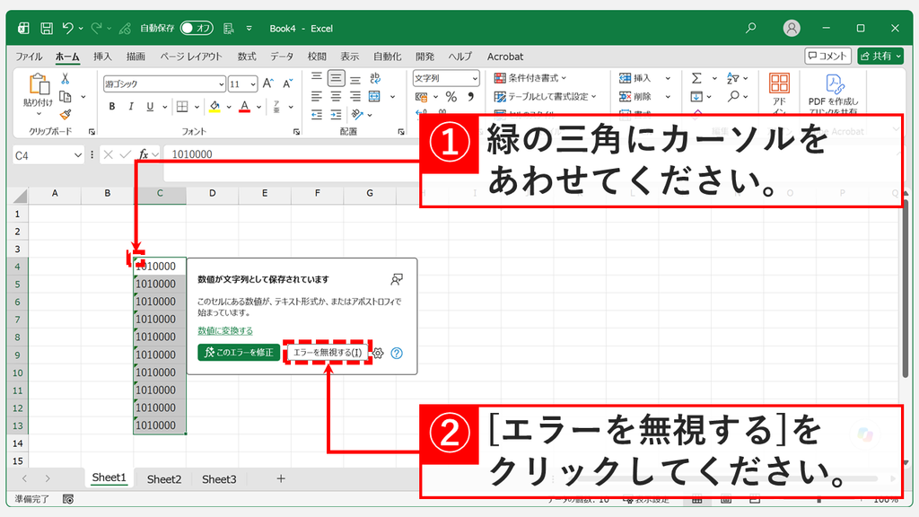Image resolution: width=919 pixels, height=517 pixels.
Task: Click the help question mark icon in popup
Action: pyautogui.click(x=397, y=353)
